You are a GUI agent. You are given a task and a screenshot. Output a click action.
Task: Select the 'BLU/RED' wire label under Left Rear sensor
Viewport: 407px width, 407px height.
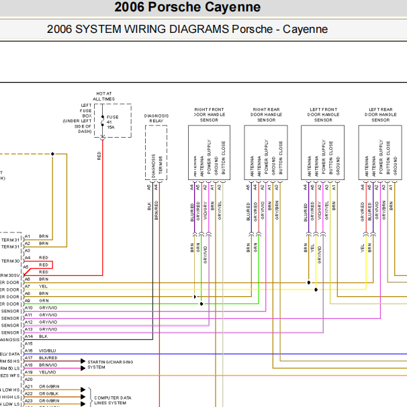(369, 212)
